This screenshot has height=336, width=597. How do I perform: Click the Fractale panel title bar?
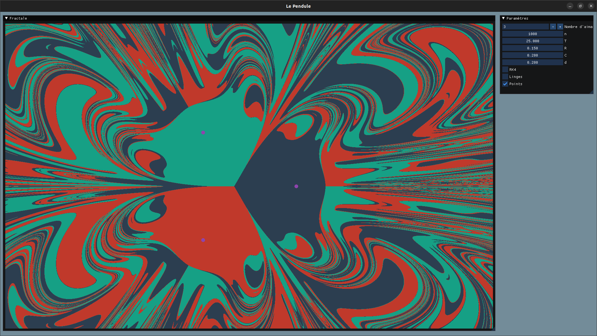click(248, 18)
